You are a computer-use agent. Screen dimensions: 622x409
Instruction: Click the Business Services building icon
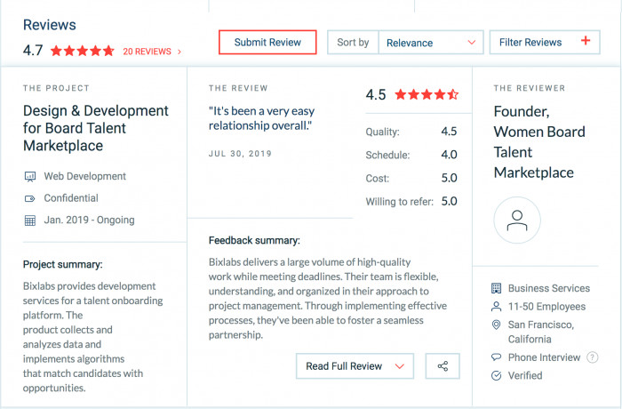(x=496, y=288)
